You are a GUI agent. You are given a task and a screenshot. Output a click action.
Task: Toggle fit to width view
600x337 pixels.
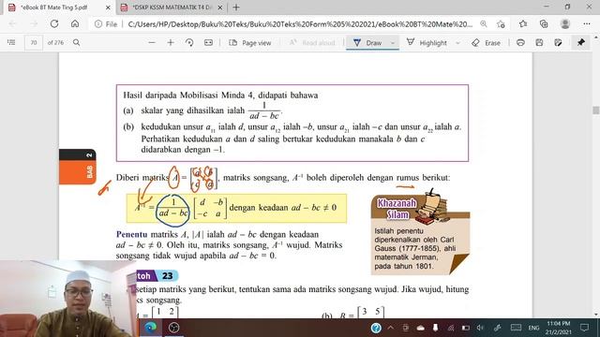[x=208, y=42]
